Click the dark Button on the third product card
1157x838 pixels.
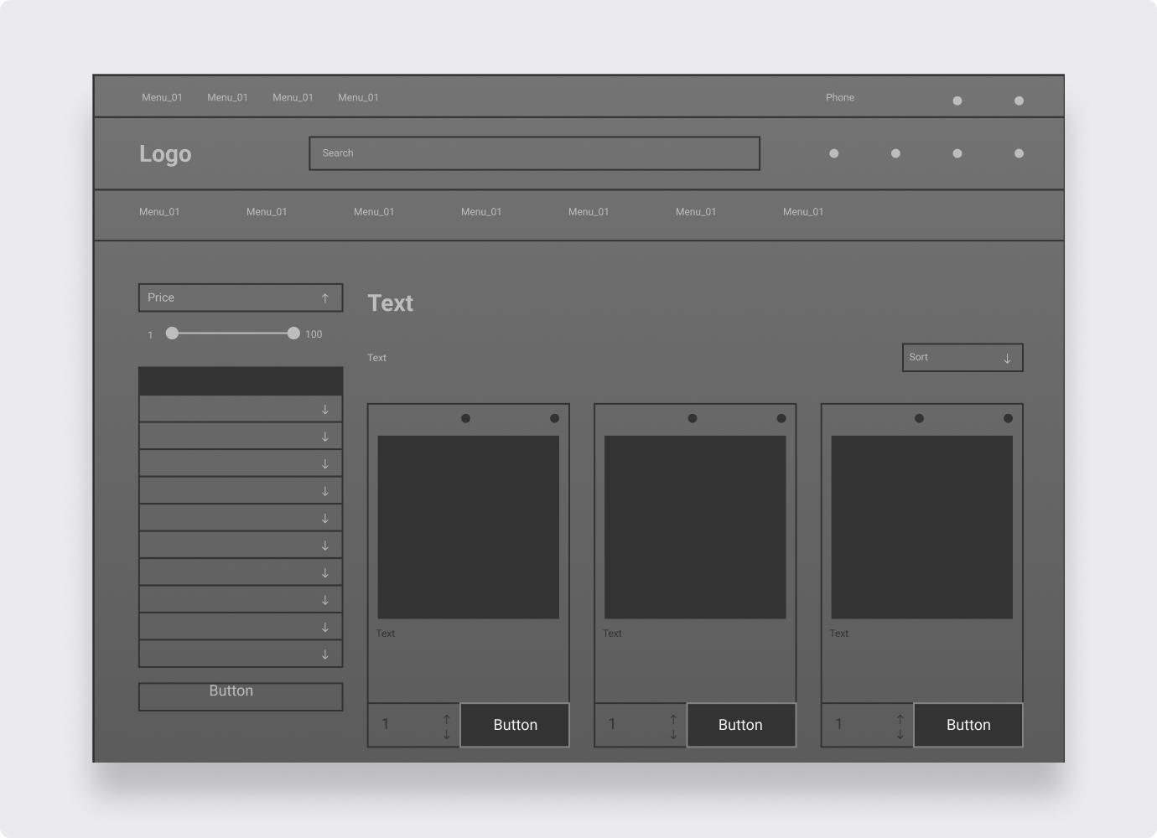tap(968, 725)
